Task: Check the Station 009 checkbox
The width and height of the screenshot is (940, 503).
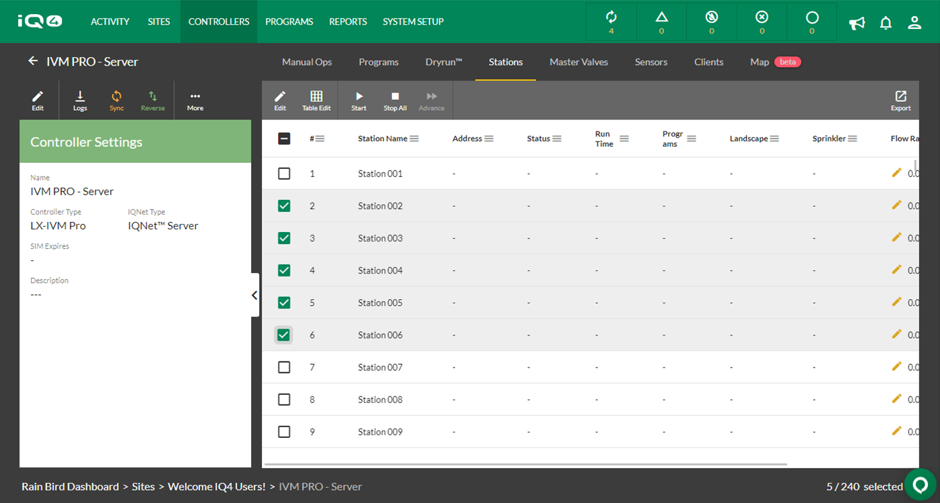Action: [x=284, y=431]
